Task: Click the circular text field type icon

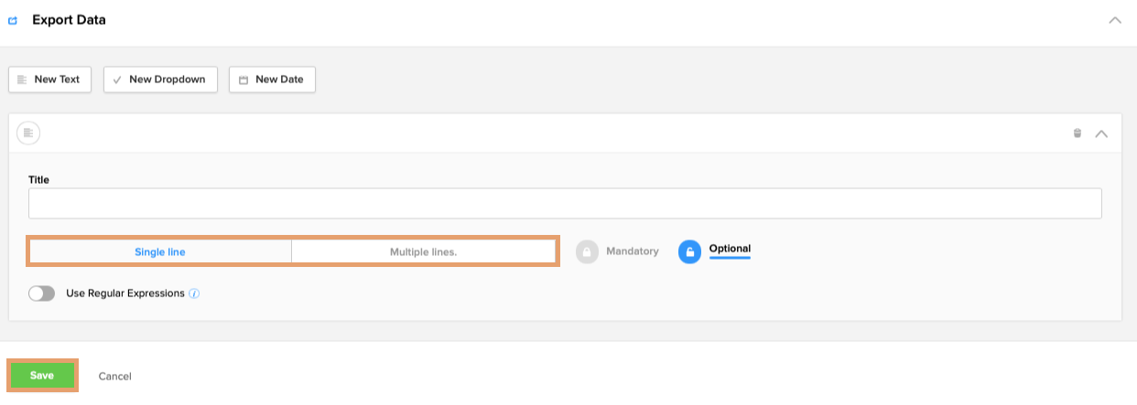Action: pyautogui.click(x=28, y=133)
